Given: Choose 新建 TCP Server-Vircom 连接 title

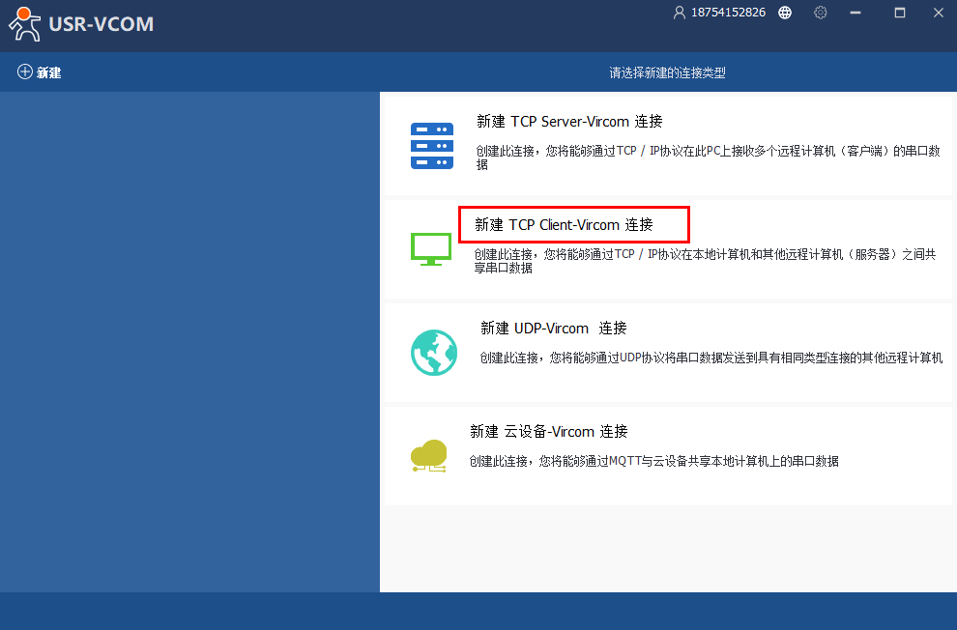Looking at the screenshot, I should (568, 122).
